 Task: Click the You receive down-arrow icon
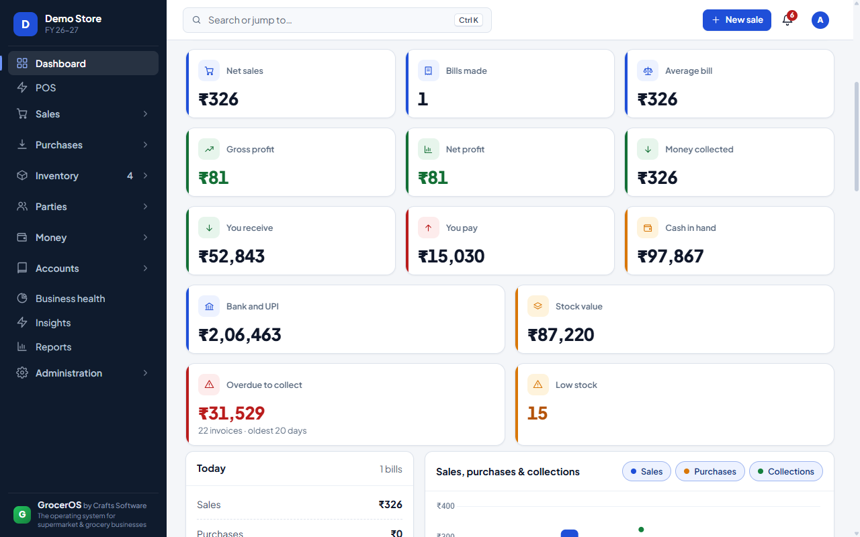click(209, 228)
